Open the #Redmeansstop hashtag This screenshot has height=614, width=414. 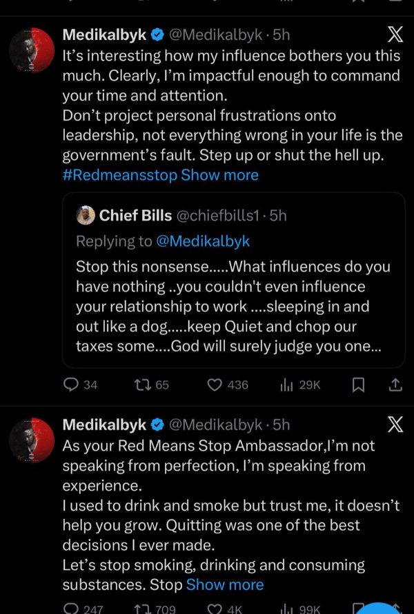119,175
